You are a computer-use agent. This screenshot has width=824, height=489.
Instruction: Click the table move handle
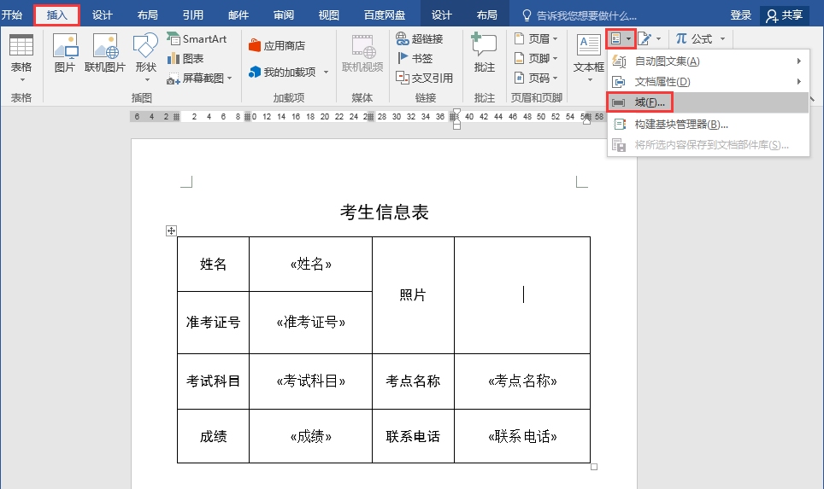click(x=171, y=231)
